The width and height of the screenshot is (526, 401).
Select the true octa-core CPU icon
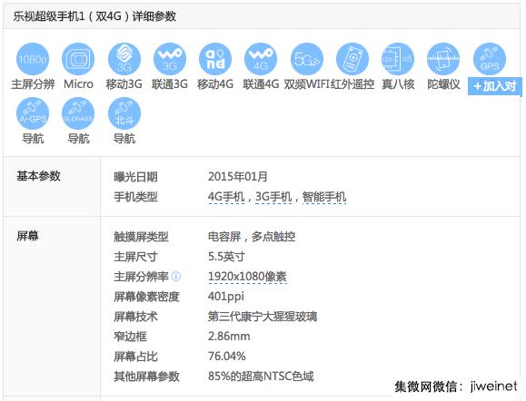click(x=398, y=59)
